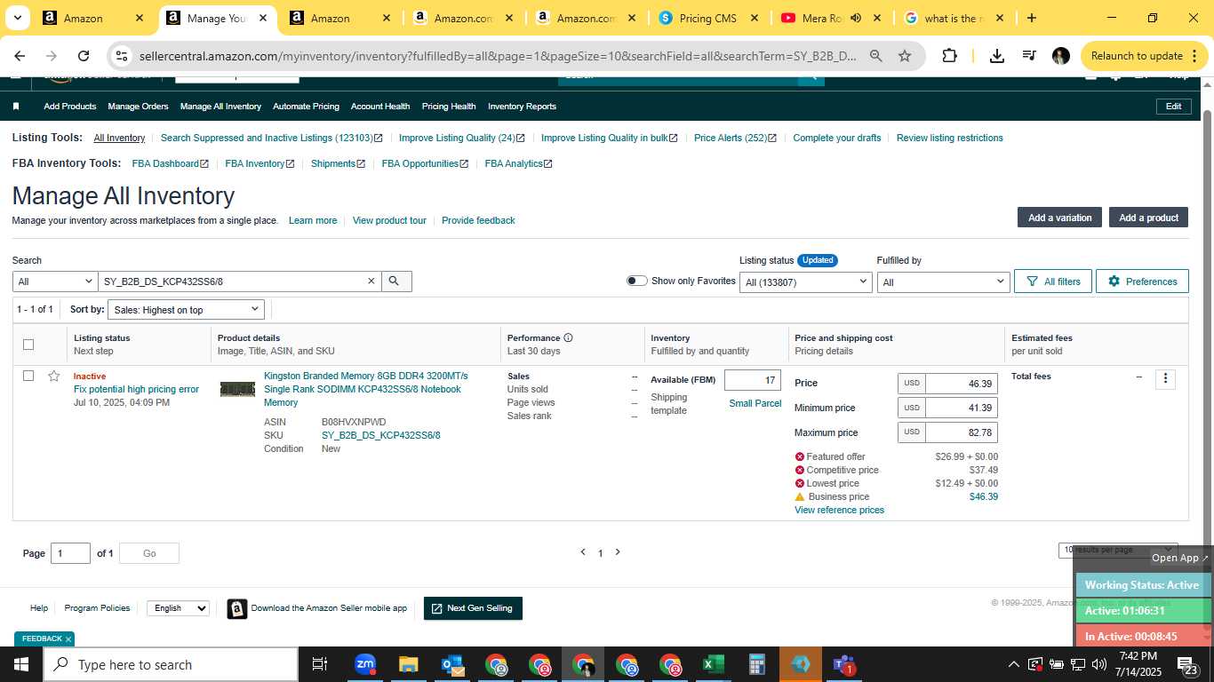Open the notification center icon
The image size is (1214, 682).
pyautogui.click(x=1188, y=664)
